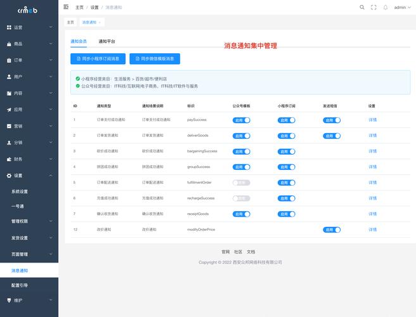Open the search magnifier icon
This screenshot has width=416, height=317.
[x=362, y=8]
